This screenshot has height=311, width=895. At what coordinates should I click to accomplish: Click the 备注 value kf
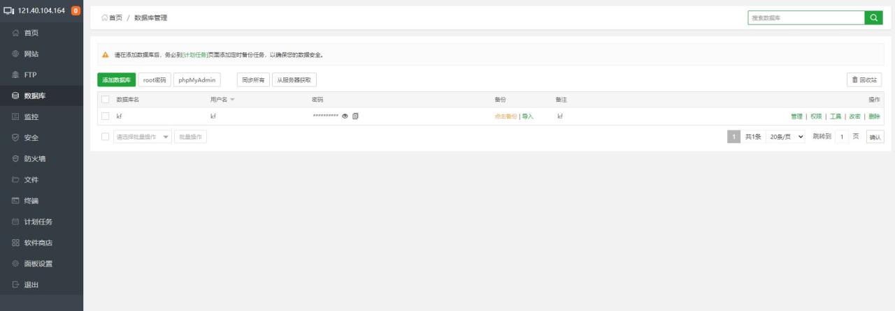(560, 116)
